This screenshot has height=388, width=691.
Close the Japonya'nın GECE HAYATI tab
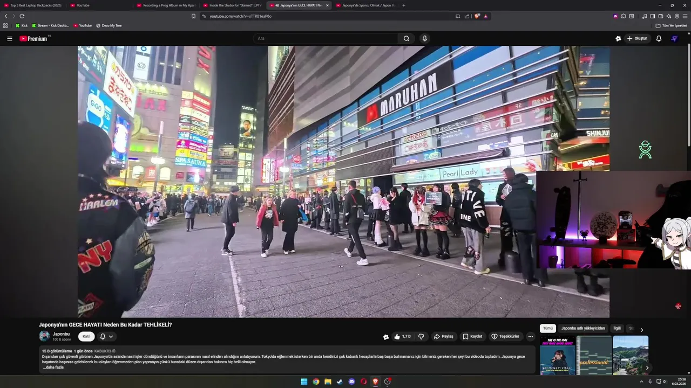click(327, 5)
